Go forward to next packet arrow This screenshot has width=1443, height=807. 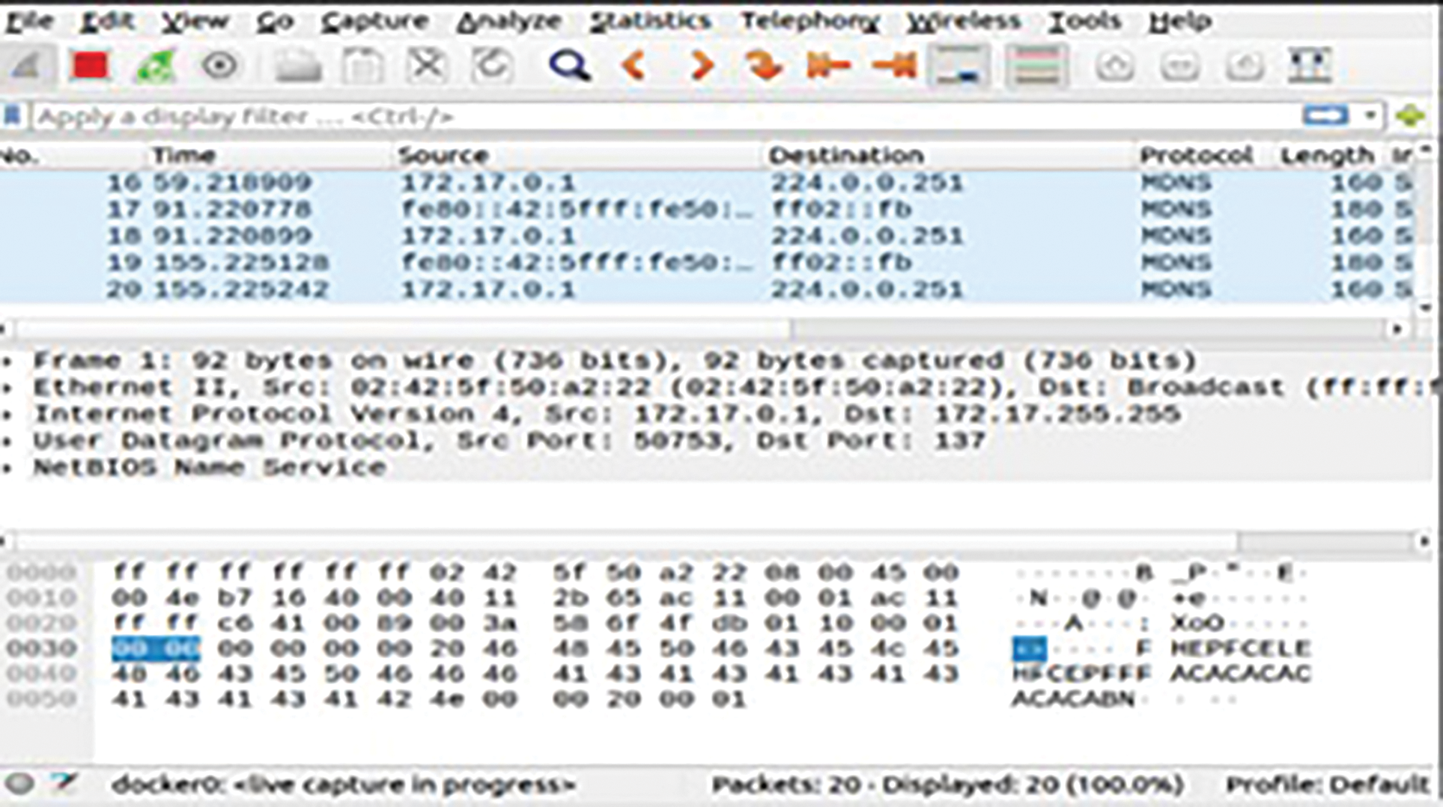pyautogui.click(x=700, y=66)
